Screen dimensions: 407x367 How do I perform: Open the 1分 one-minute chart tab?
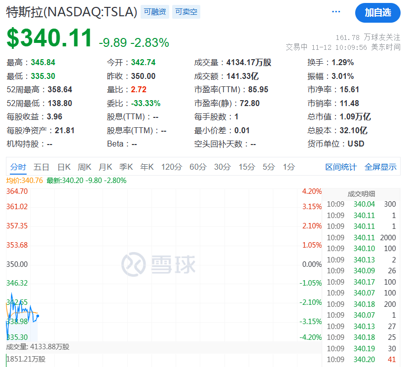(289, 167)
